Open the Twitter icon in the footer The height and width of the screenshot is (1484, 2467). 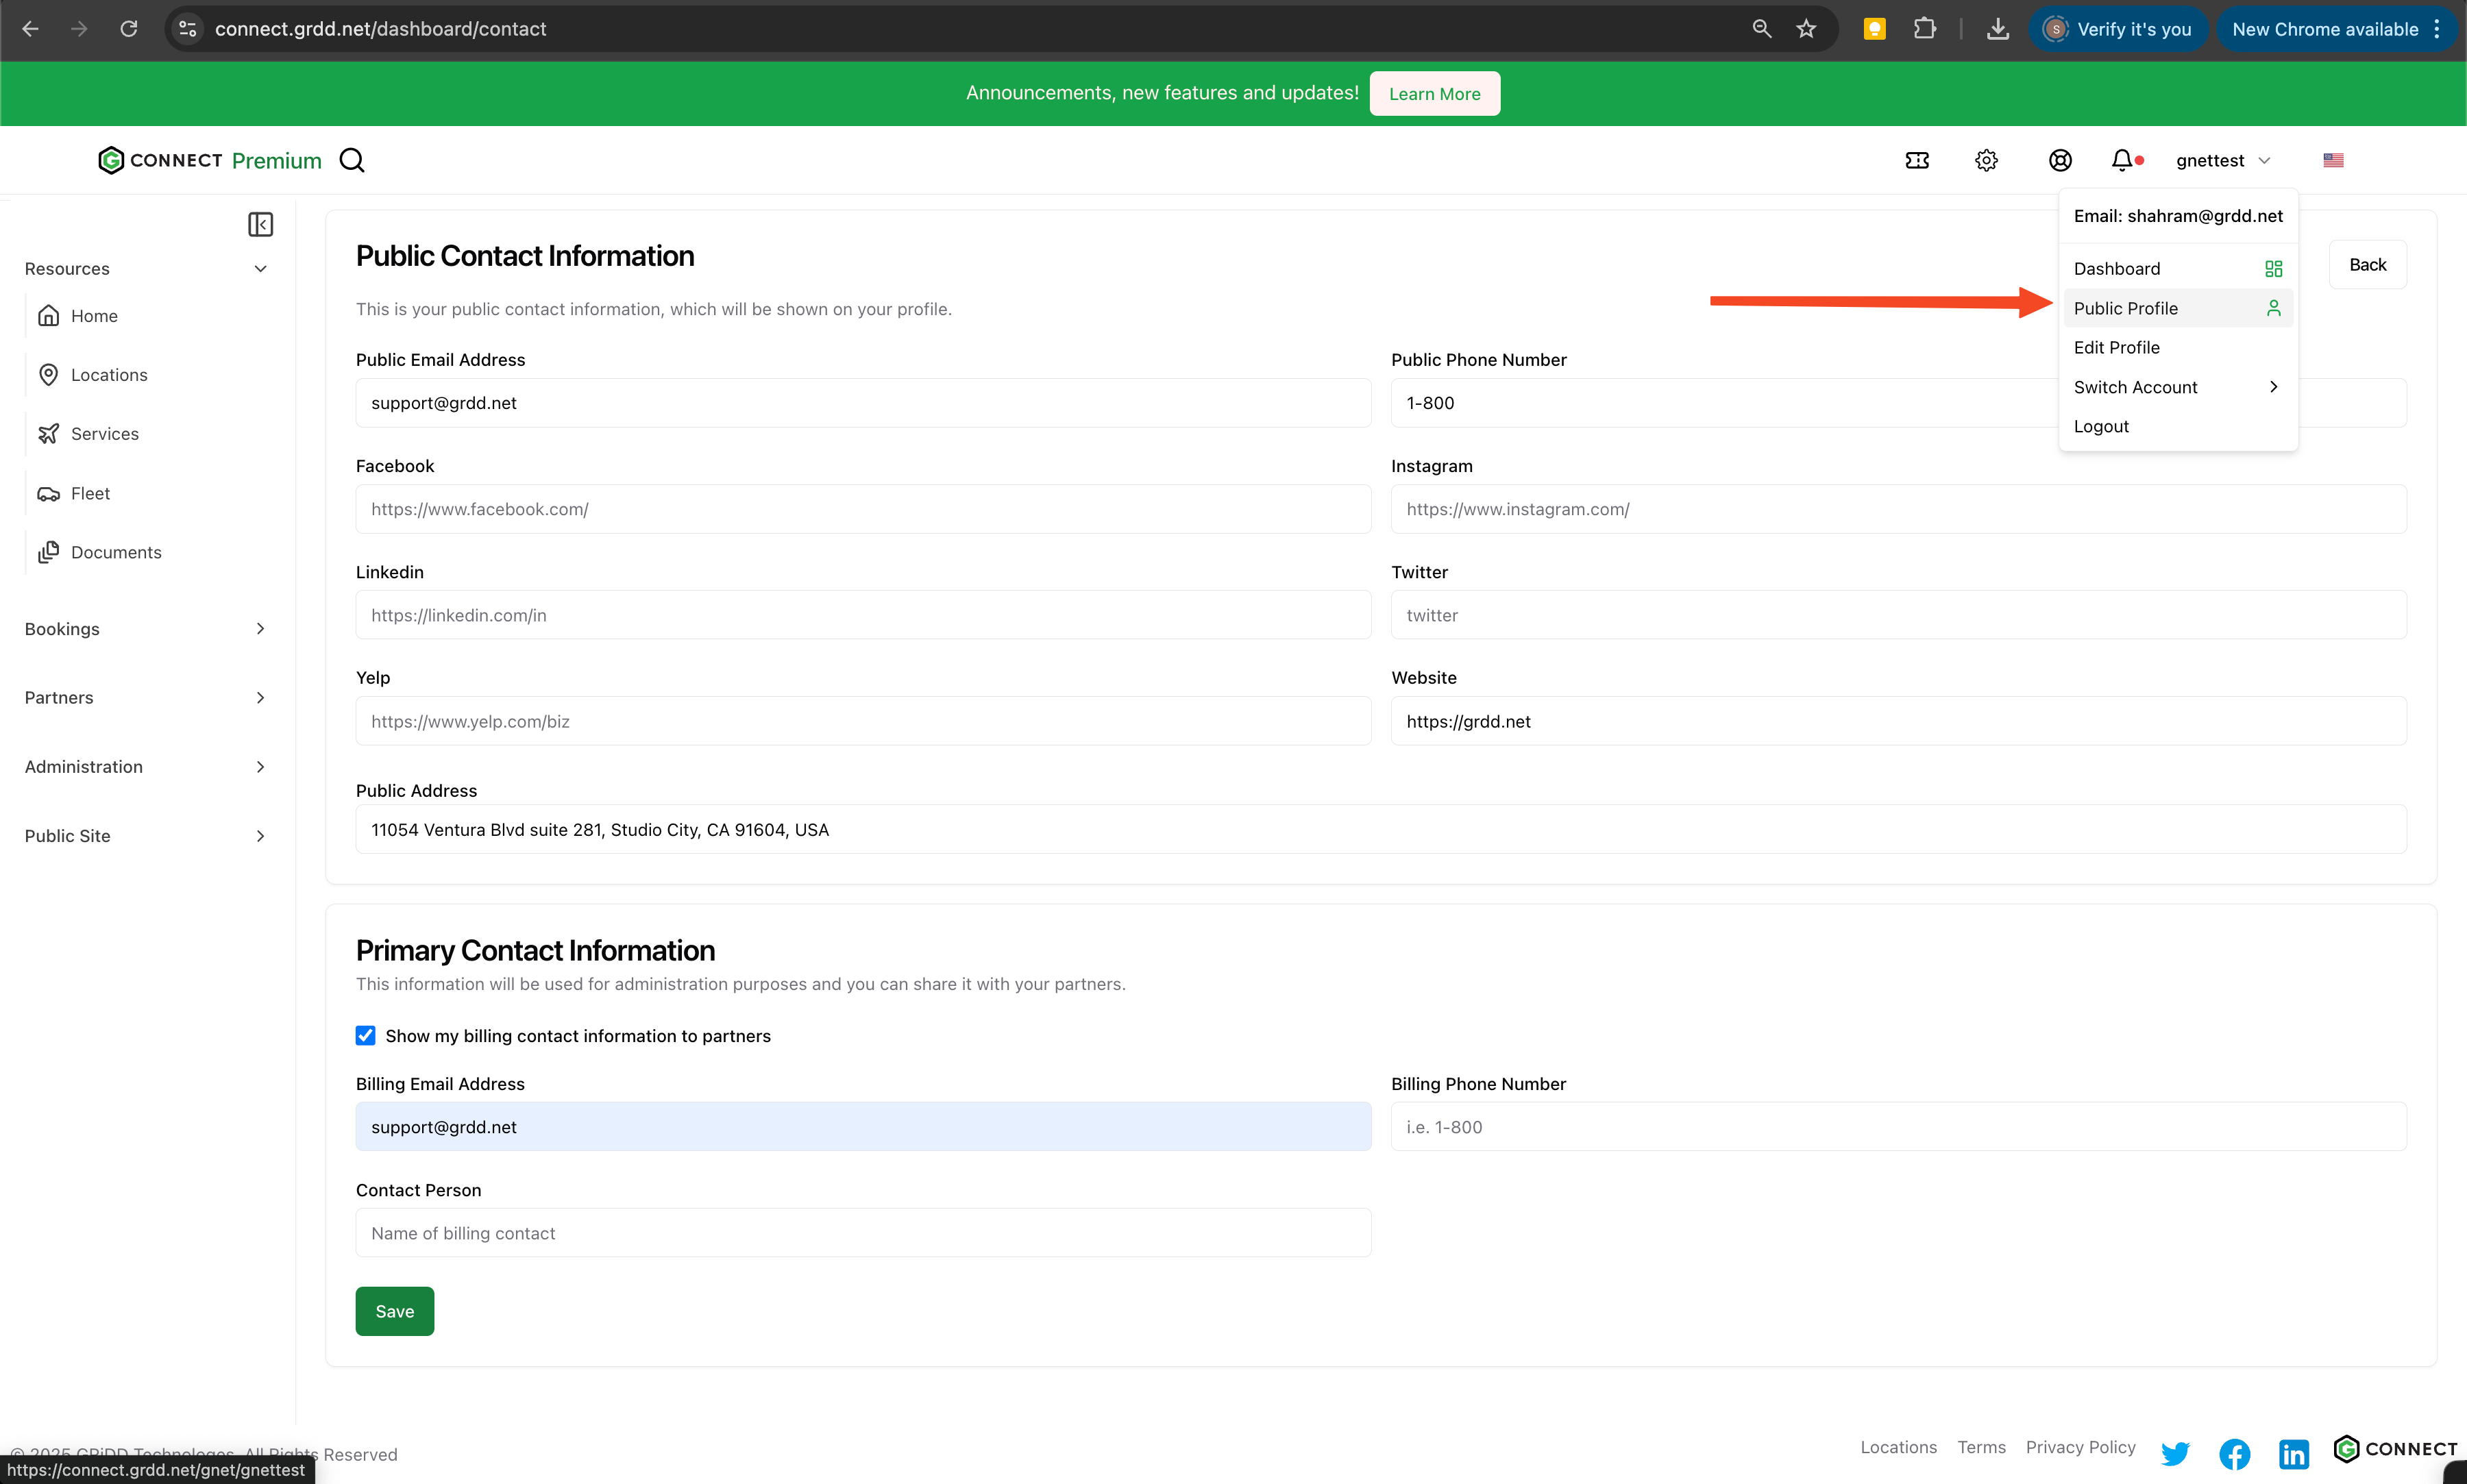(x=2174, y=1453)
